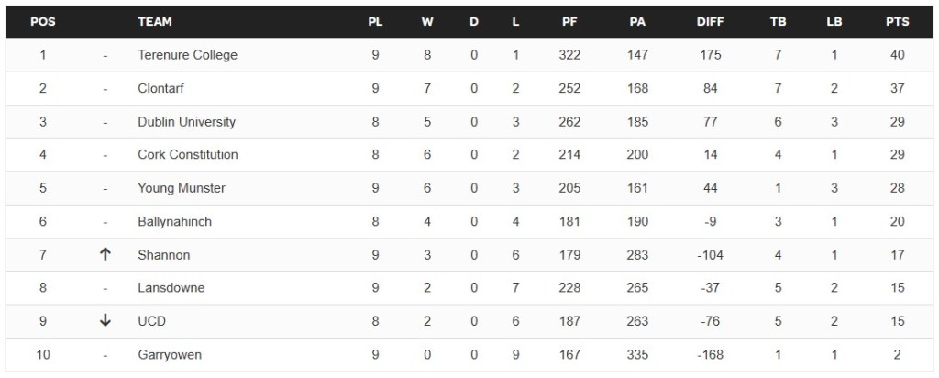The height and width of the screenshot is (378, 939).
Task: Click the TEAM column header
Action: click(155, 21)
